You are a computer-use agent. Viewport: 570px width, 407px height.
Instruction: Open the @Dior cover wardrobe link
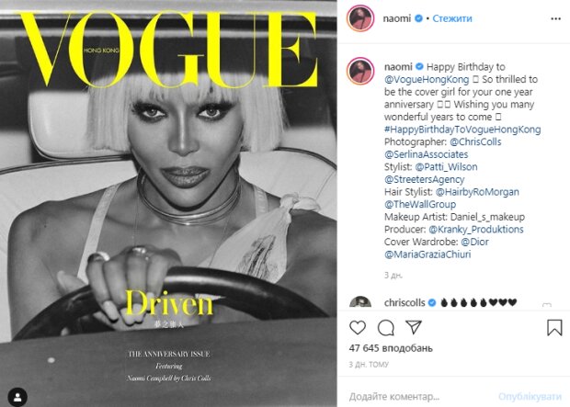474,242
